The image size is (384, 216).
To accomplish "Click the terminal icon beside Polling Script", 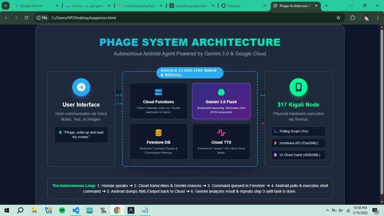I will 275,132.
